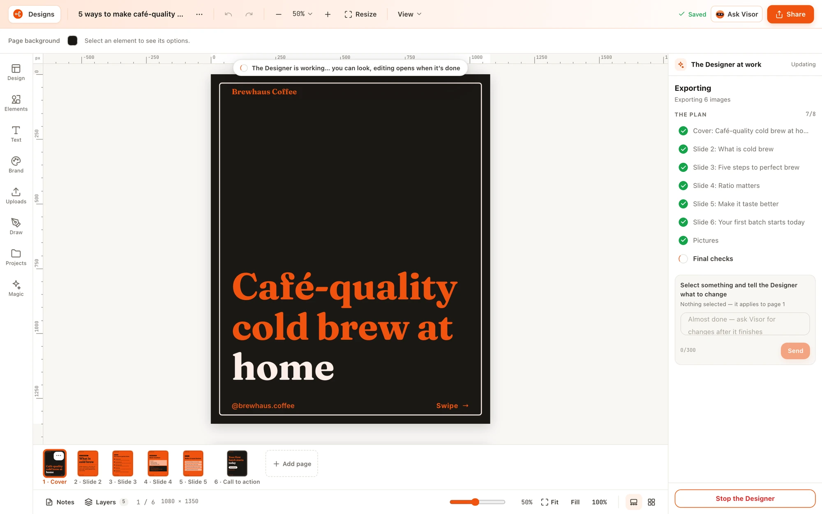The width and height of the screenshot is (822, 514).
Task: Click the Designs home button
Action: tap(35, 14)
